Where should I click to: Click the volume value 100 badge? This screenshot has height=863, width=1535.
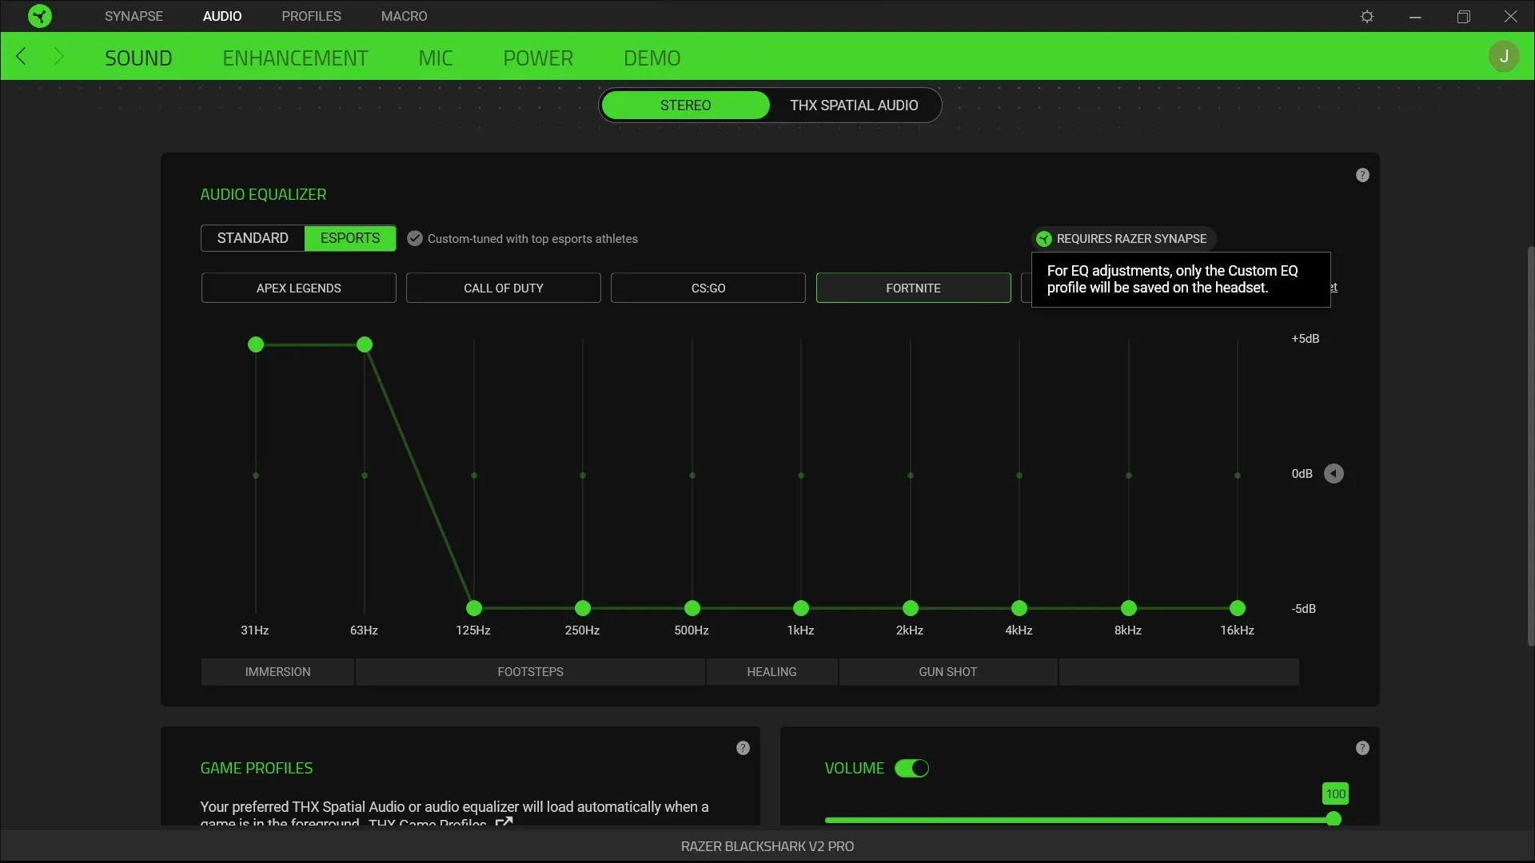1335,793
